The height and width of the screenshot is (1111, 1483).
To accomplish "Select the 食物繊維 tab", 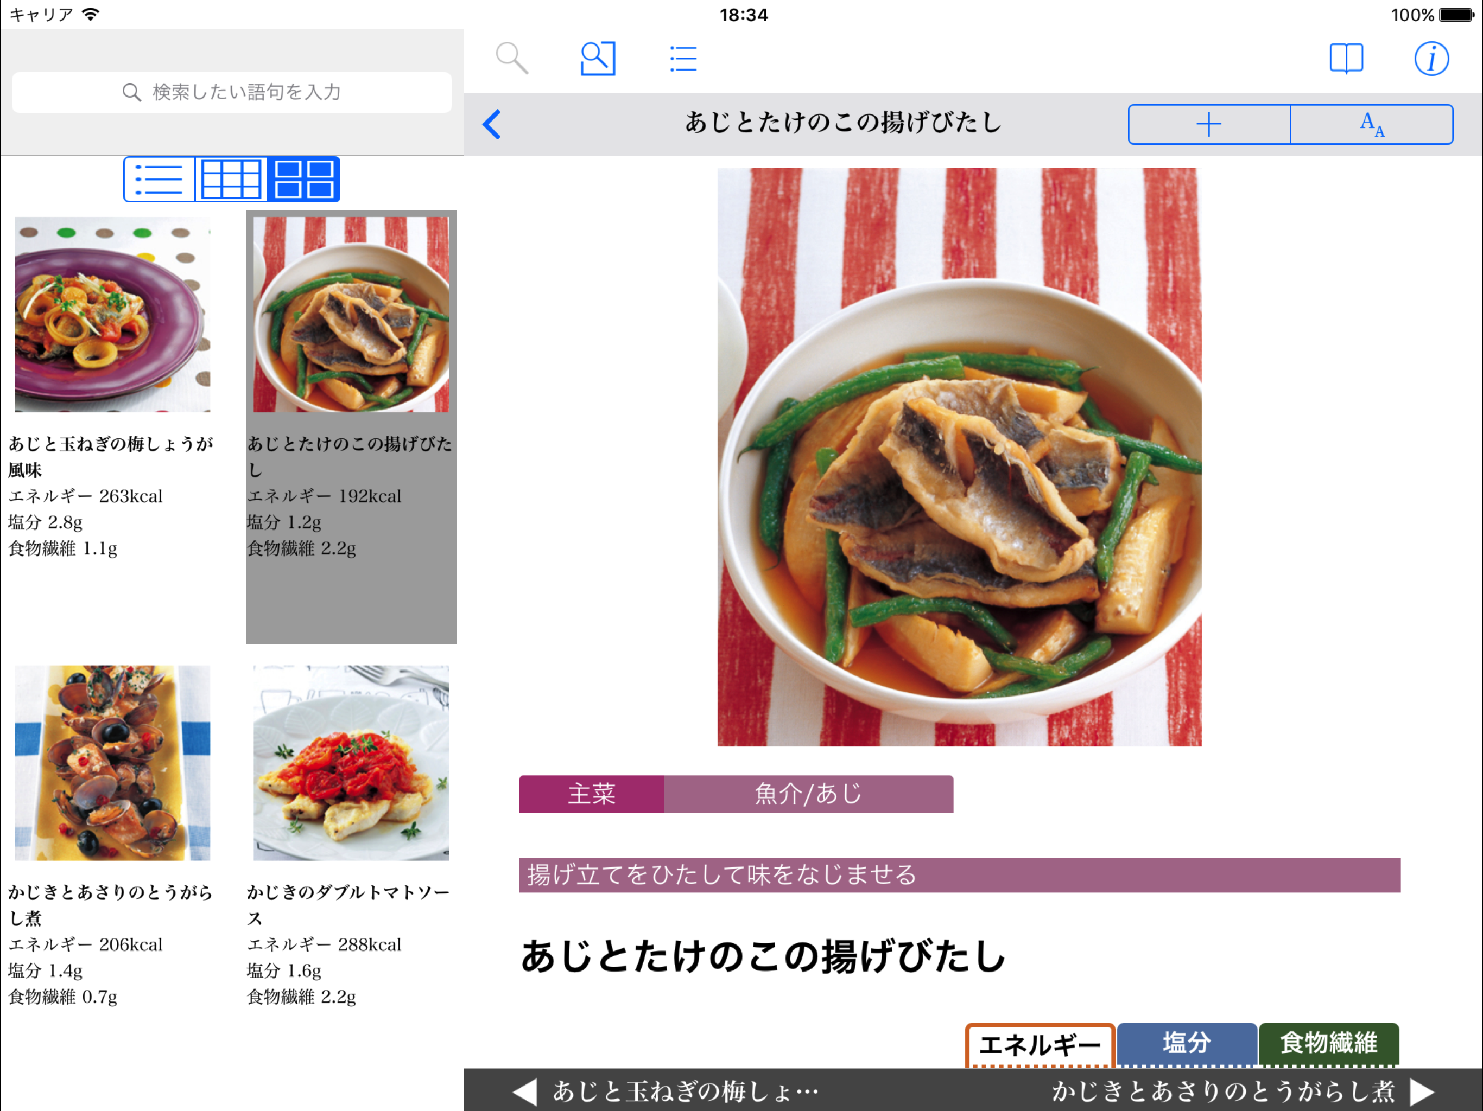I will click(x=1328, y=1043).
